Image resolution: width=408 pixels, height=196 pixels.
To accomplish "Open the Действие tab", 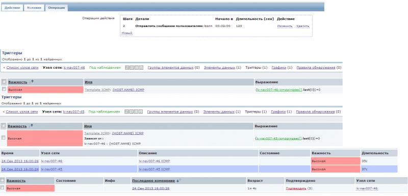I will point(12,8).
